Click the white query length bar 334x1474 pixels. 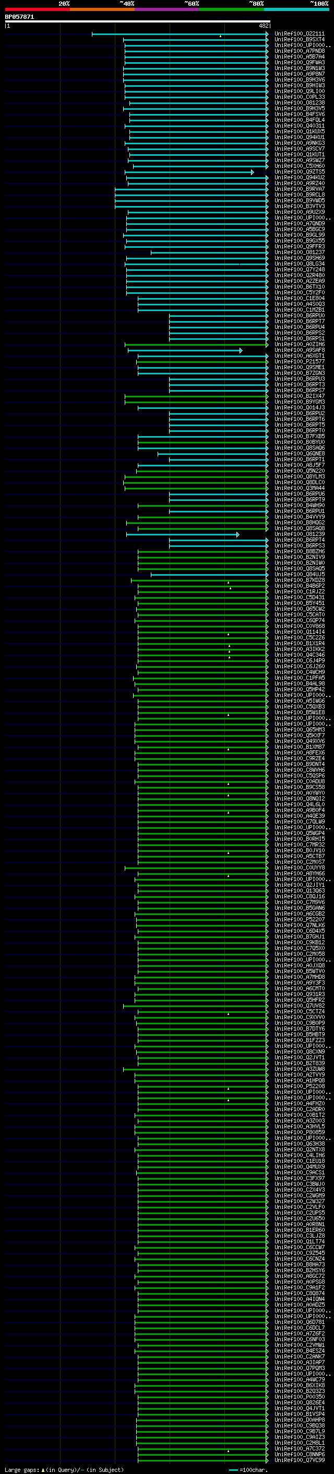coord(138,22)
